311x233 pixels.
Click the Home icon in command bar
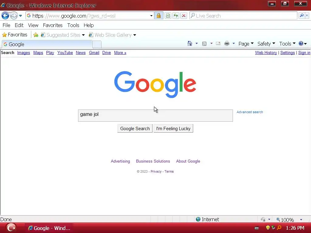coord(190,43)
